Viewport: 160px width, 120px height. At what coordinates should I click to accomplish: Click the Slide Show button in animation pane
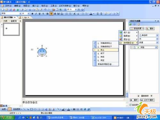147,100
